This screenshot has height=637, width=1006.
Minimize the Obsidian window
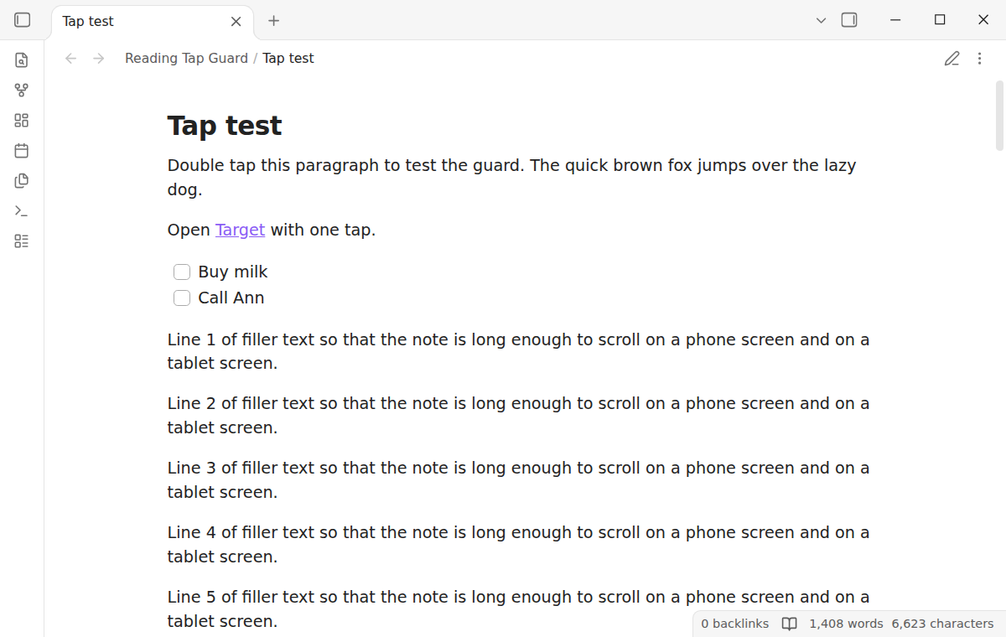[896, 20]
